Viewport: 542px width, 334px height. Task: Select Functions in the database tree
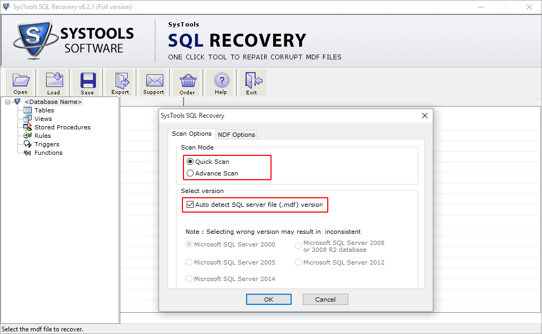click(48, 153)
